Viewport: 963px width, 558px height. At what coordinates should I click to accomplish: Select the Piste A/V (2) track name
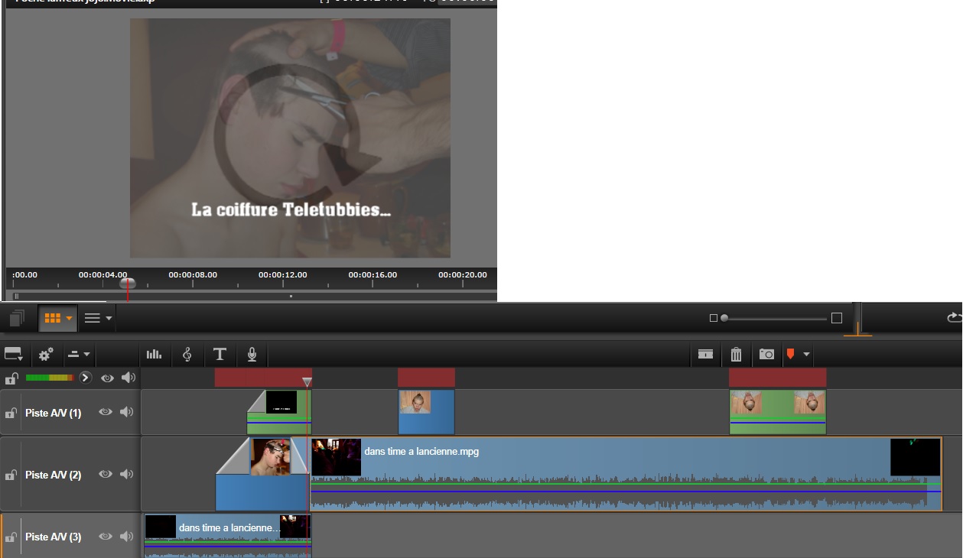(x=53, y=475)
